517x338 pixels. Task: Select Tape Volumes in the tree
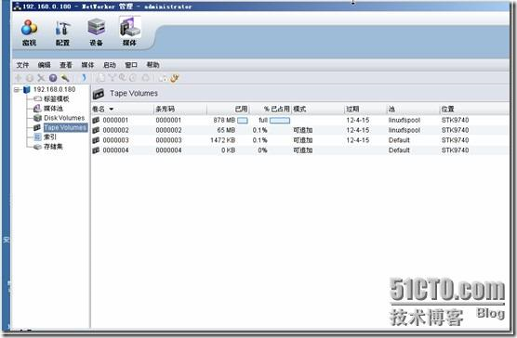65,127
